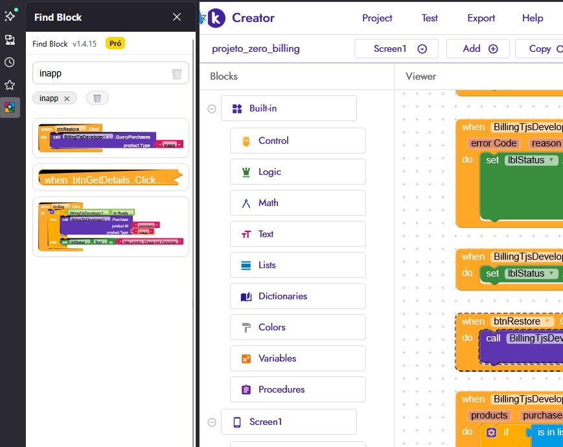563x447 pixels.
Task: Open the Dictionaries blocks drawer
Action: coord(297,296)
